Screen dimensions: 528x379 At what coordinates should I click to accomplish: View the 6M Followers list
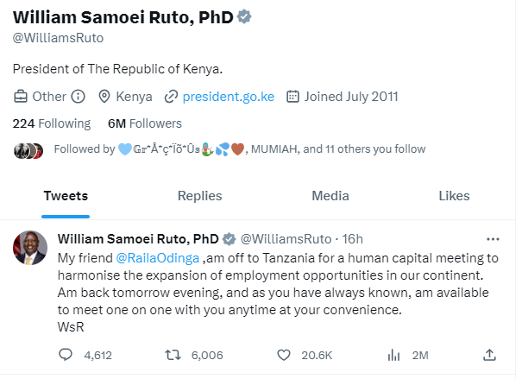(x=144, y=123)
